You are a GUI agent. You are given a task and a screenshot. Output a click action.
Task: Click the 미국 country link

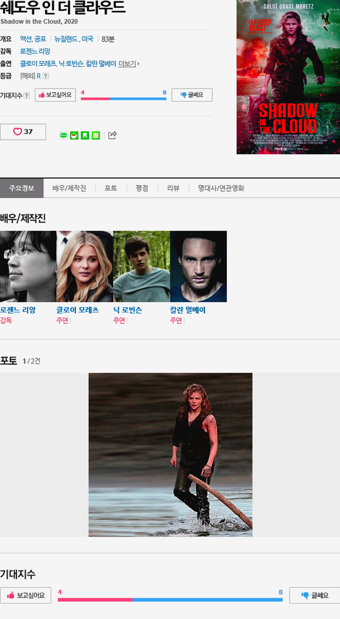88,39
